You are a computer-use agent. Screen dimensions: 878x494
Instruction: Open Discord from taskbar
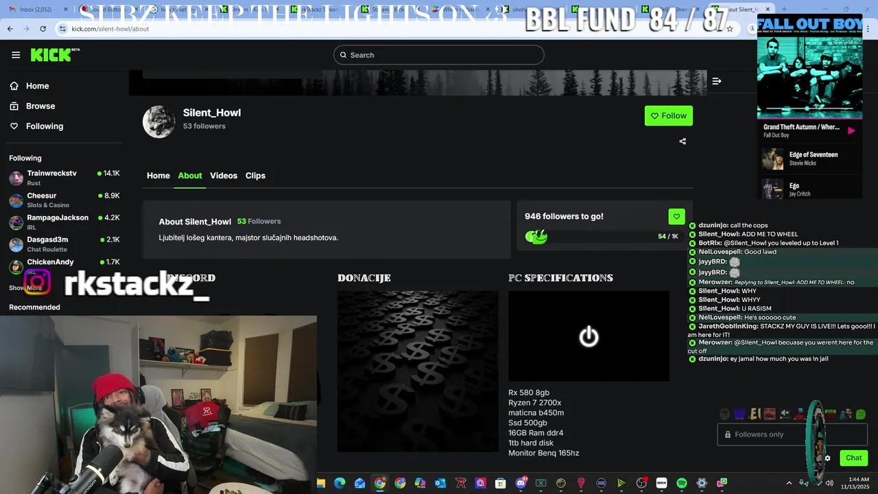[521, 483]
